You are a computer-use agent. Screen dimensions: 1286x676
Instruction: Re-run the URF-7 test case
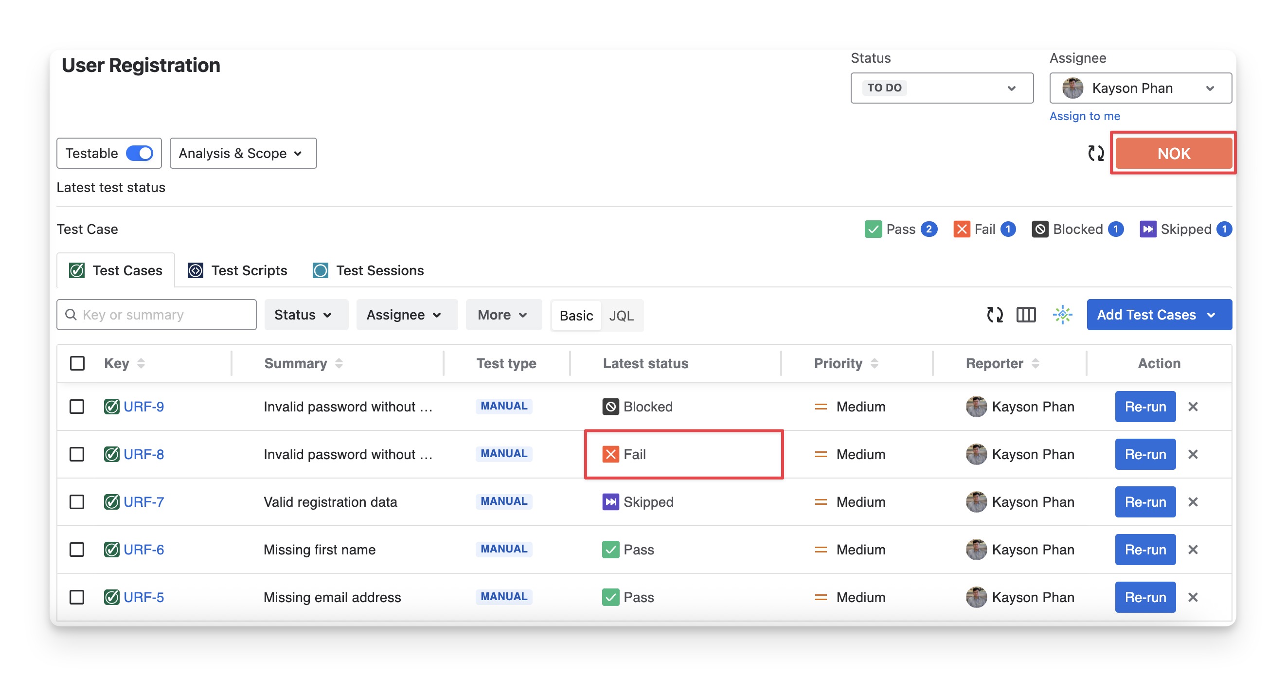coord(1145,502)
